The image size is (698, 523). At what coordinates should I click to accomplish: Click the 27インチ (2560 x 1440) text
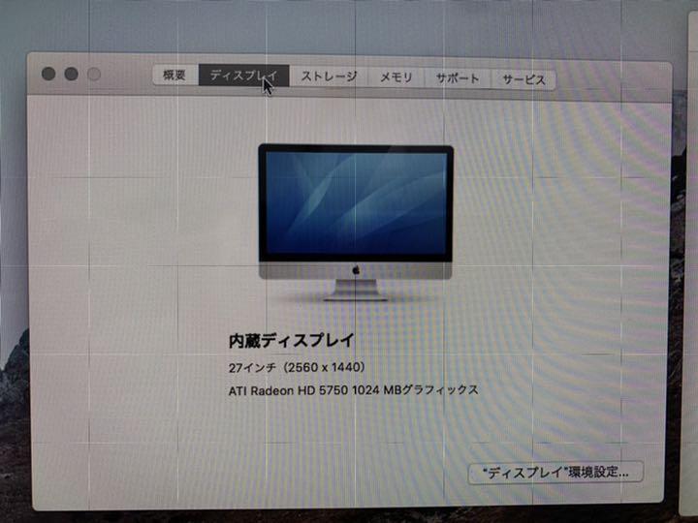click(x=297, y=368)
